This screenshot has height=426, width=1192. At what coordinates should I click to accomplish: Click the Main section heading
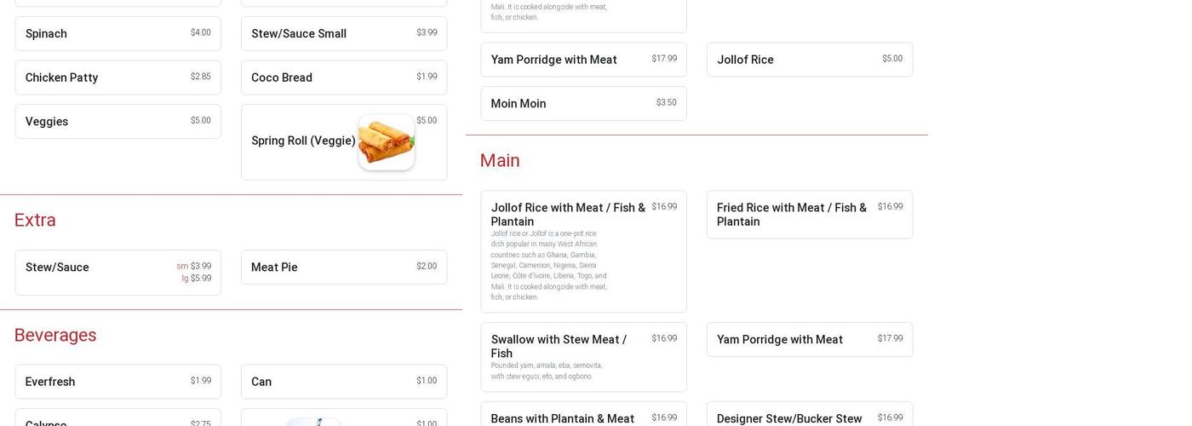[500, 160]
